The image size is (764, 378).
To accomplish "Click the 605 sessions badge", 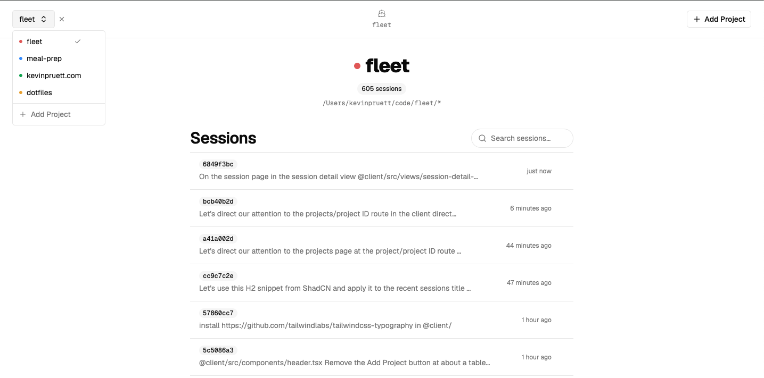I will tap(381, 88).
